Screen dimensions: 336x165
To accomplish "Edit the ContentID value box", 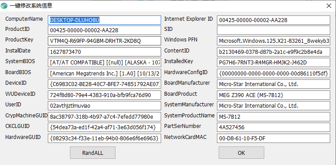I will 274,52.
